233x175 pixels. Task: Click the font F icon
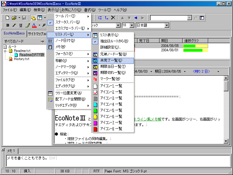pyautogui.click(x=44, y=25)
